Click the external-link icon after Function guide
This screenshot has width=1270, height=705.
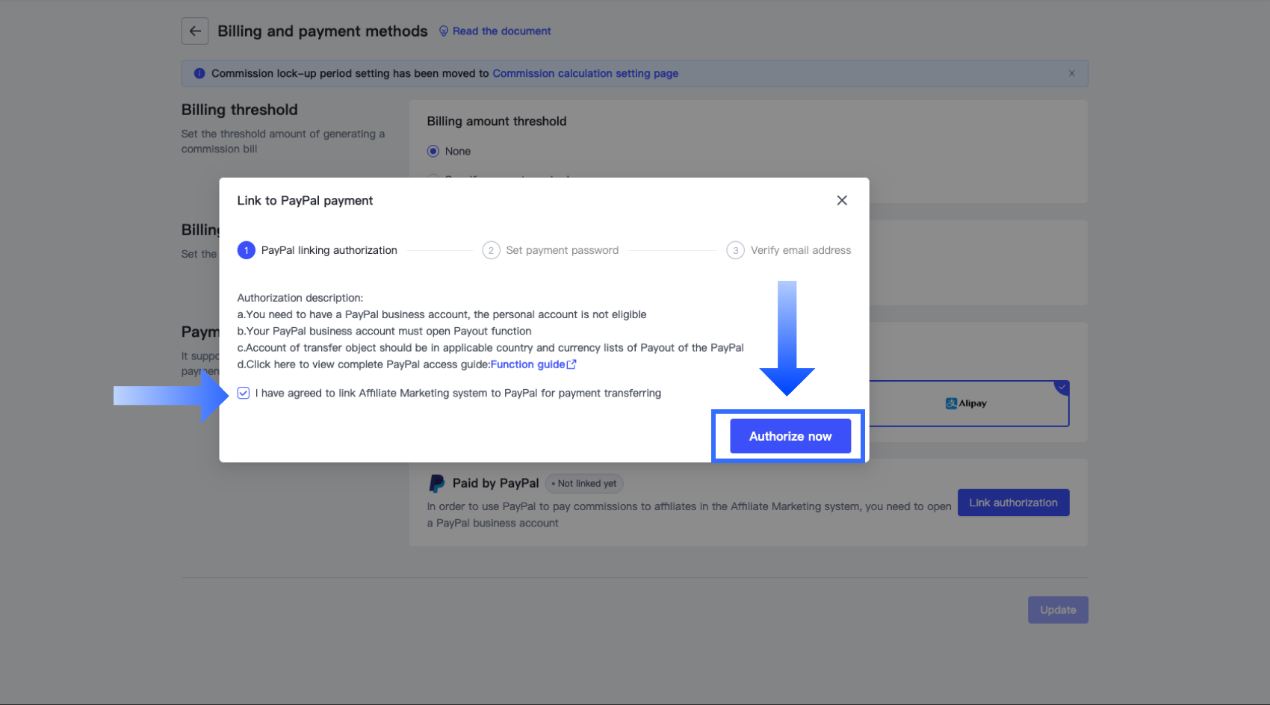click(572, 364)
